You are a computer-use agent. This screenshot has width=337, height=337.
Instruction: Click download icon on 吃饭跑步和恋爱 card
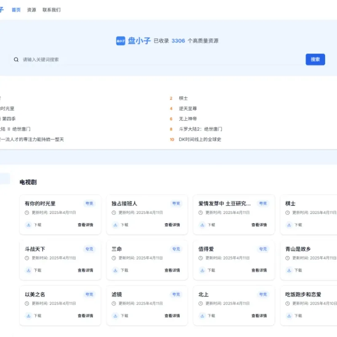(x=289, y=316)
